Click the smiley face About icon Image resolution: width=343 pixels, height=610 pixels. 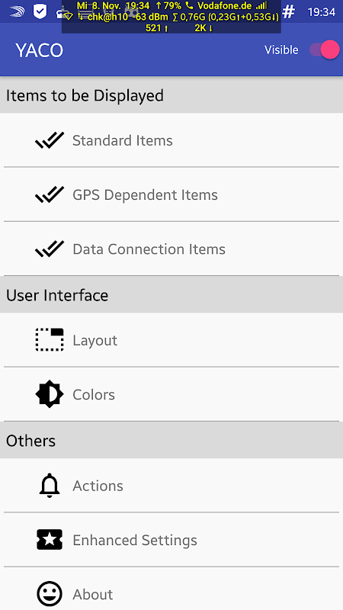click(50, 594)
